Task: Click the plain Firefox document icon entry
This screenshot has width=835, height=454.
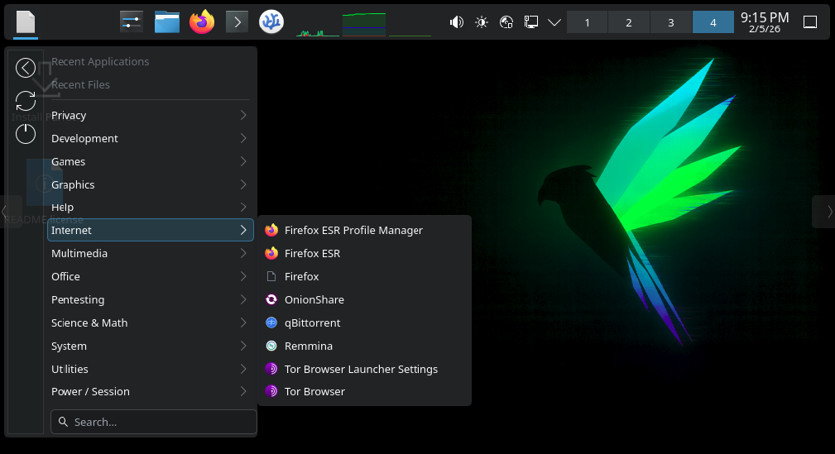Action: (x=271, y=276)
